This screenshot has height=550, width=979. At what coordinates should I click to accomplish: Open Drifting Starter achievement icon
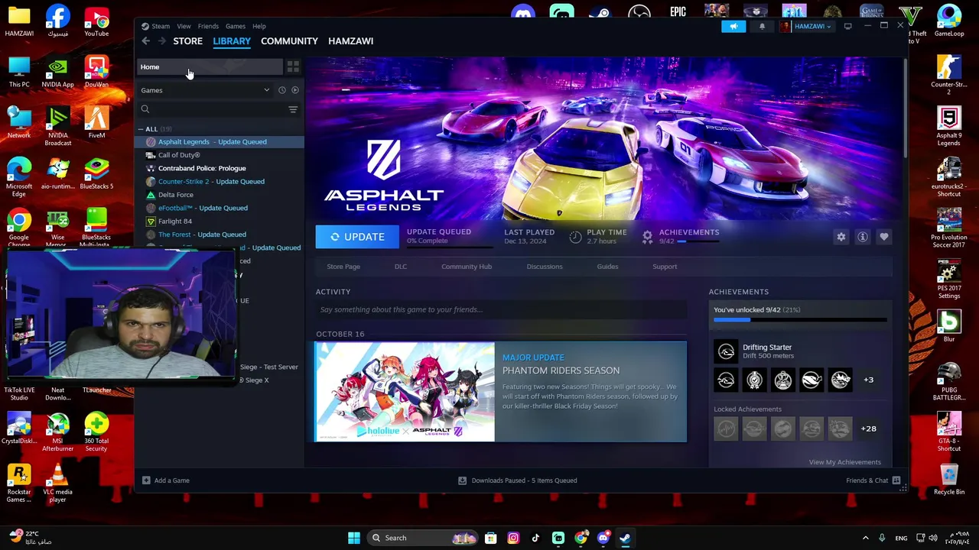[x=726, y=351]
